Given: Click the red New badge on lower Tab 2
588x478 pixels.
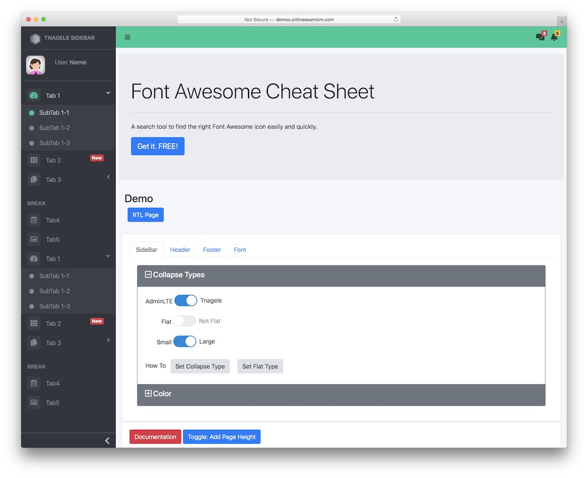Looking at the screenshot, I should click(x=97, y=321).
